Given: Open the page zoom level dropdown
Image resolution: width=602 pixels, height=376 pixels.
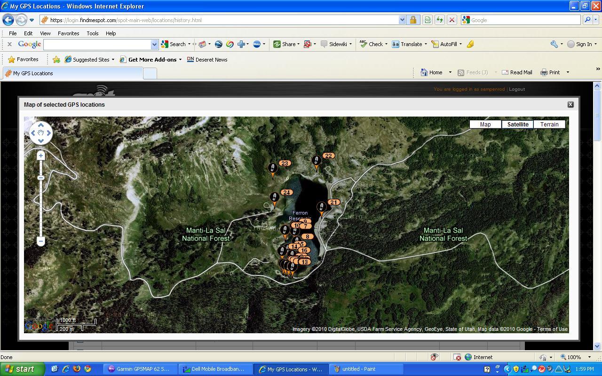Looking at the screenshot, I should pyautogui.click(x=589, y=357).
